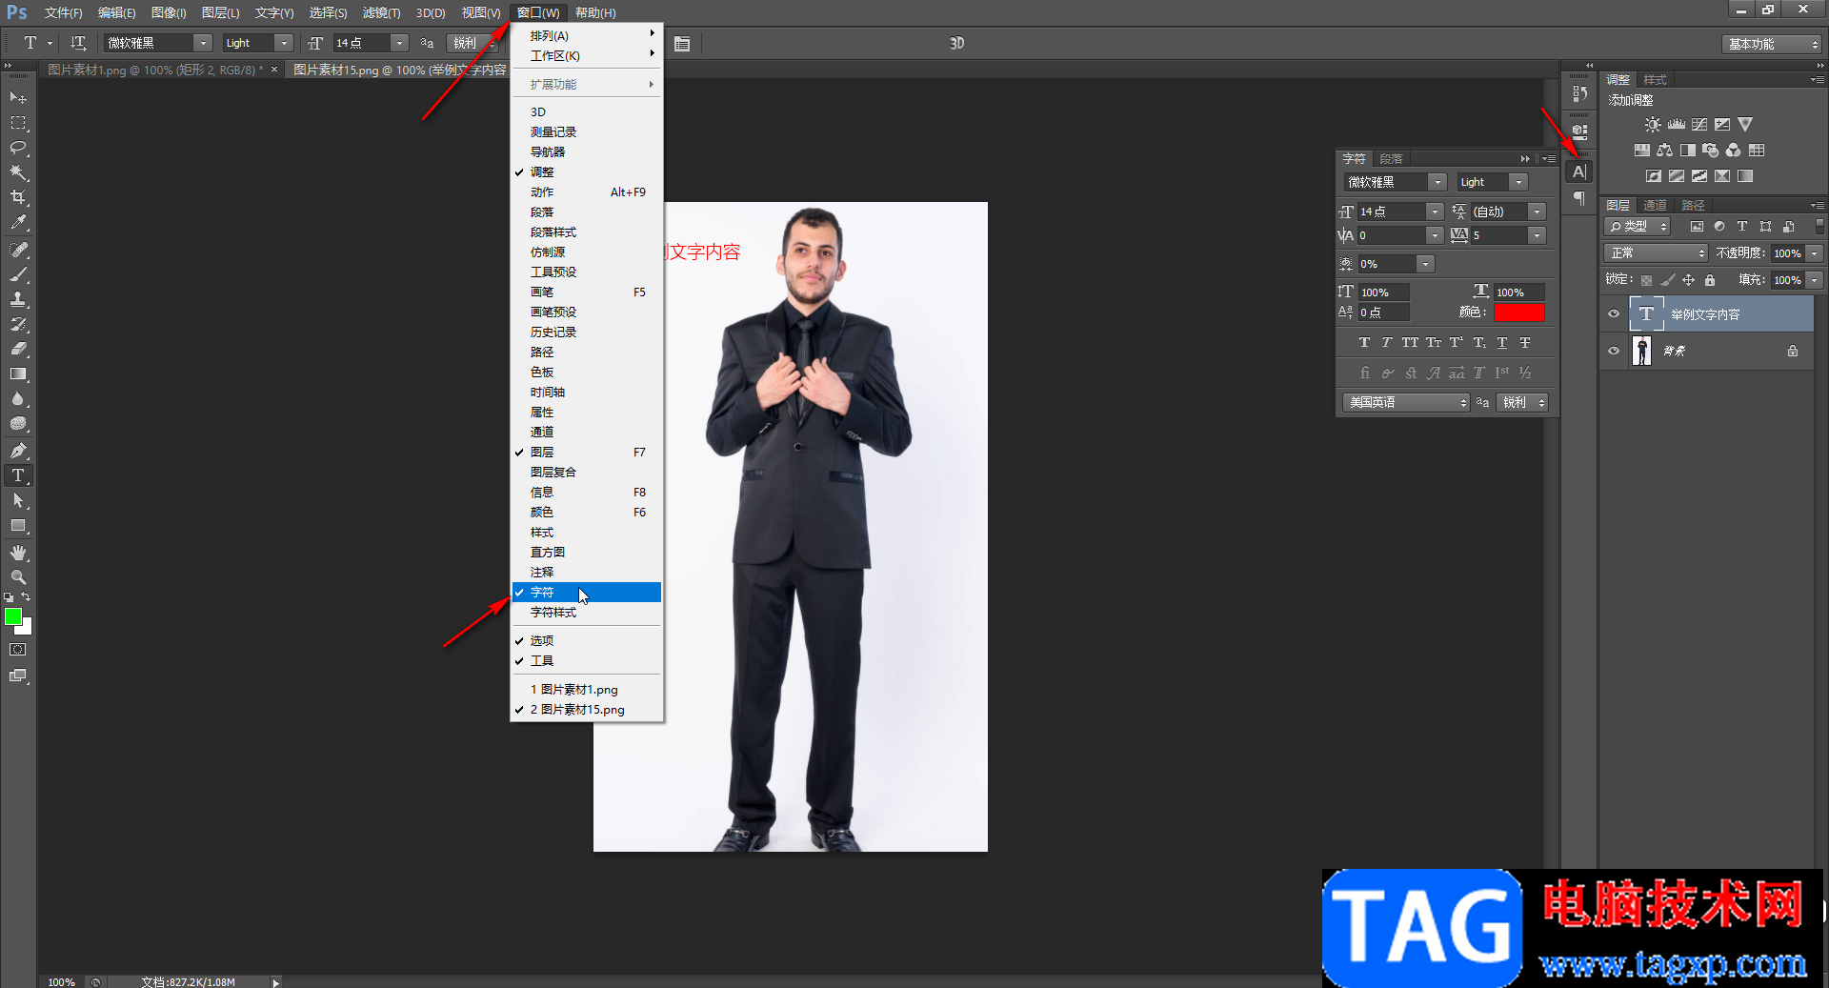The image size is (1829, 988).
Task: Hide the 举例文字内容 text layer
Action: click(x=1614, y=313)
